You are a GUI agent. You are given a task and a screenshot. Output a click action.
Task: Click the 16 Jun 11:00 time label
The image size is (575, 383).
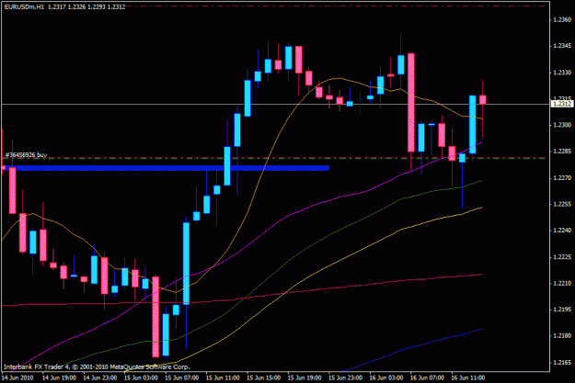(x=468, y=377)
